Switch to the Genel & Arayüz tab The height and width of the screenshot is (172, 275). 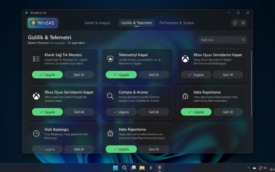pyautogui.click(x=97, y=23)
